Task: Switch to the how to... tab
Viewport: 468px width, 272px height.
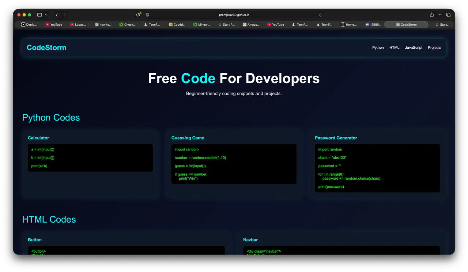Action: 103,25
